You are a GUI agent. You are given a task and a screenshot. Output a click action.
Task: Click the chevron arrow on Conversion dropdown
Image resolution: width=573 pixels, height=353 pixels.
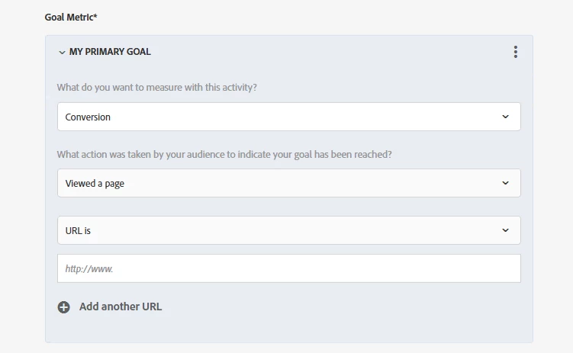click(505, 117)
